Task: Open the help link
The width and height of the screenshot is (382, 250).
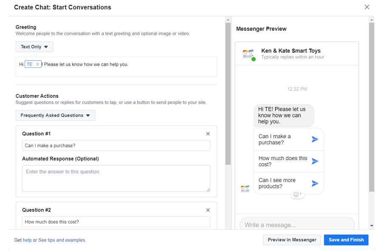Action: coord(27,240)
